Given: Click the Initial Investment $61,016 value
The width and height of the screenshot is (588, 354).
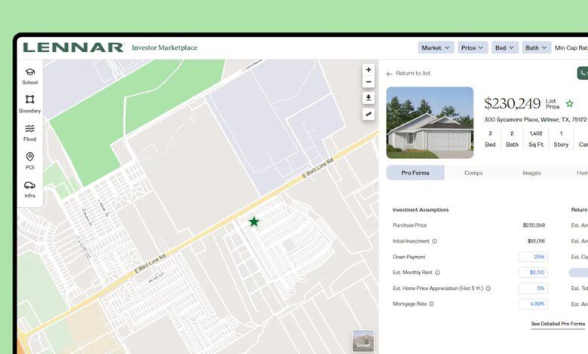Looking at the screenshot, I should coord(536,241).
